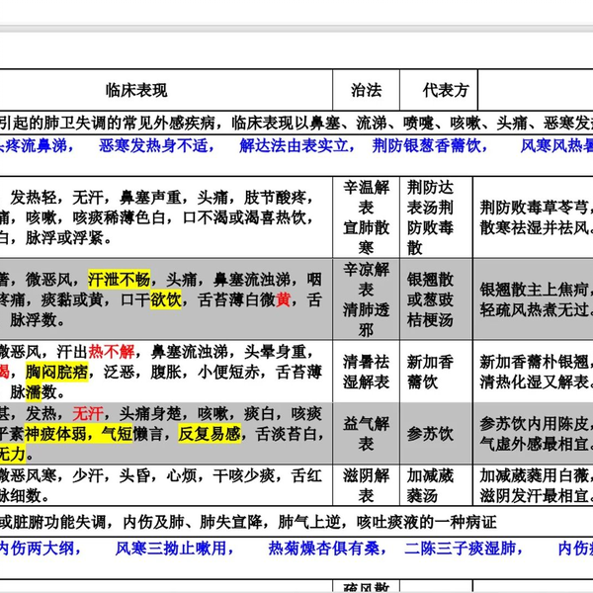Select the cell 清暑祛湿解表
This screenshot has width=593, height=593.
(366, 372)
